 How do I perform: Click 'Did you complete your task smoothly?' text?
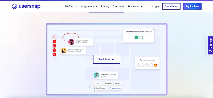(x=139, y=31)
